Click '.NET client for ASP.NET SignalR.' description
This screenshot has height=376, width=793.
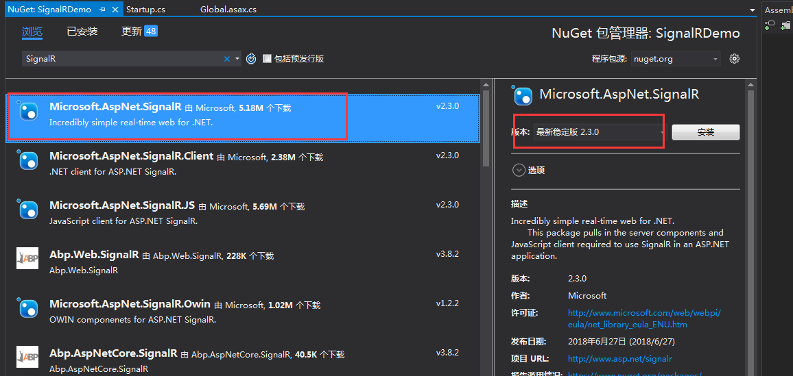113,172
